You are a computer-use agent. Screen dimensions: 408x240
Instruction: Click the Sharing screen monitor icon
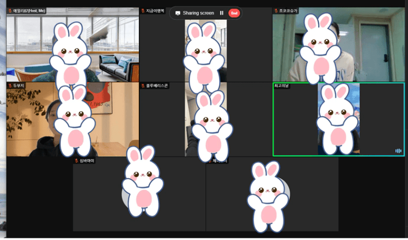point(178,13)
